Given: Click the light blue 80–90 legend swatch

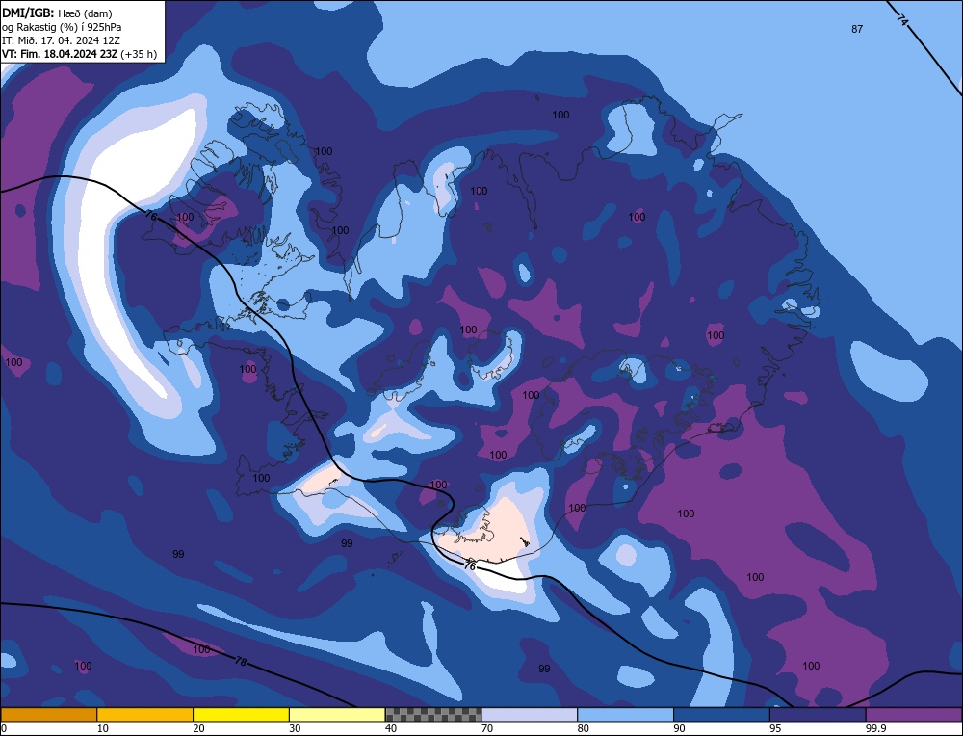Looking at the screenshot, I should 625,714.
